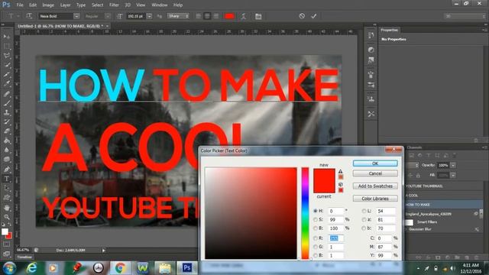Viewport: 489px width, 275px height.
Task: Select the Pen tool
Action: 7,169
